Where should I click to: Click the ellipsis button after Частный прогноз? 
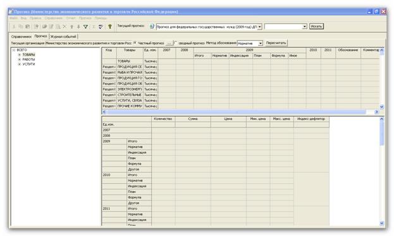(x=169, y=44)
